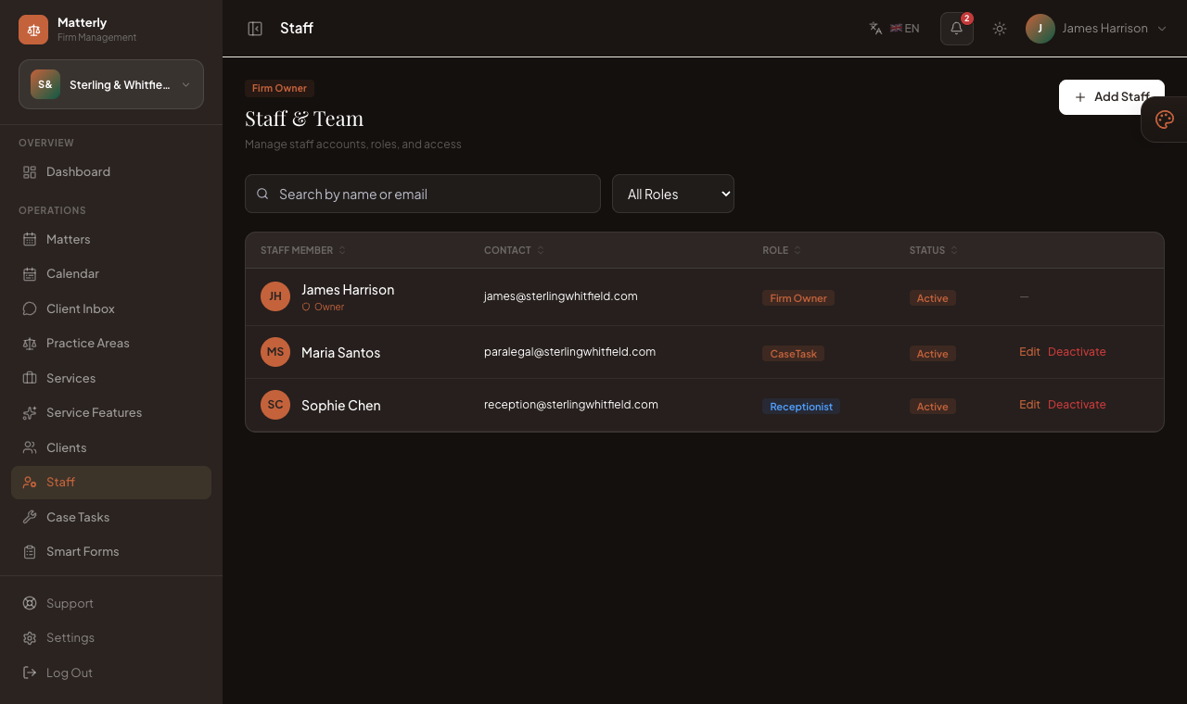Click james@sterlingwhitfield.com email
Viewport: 1187px width, 704px height.
tap(561, 296)
